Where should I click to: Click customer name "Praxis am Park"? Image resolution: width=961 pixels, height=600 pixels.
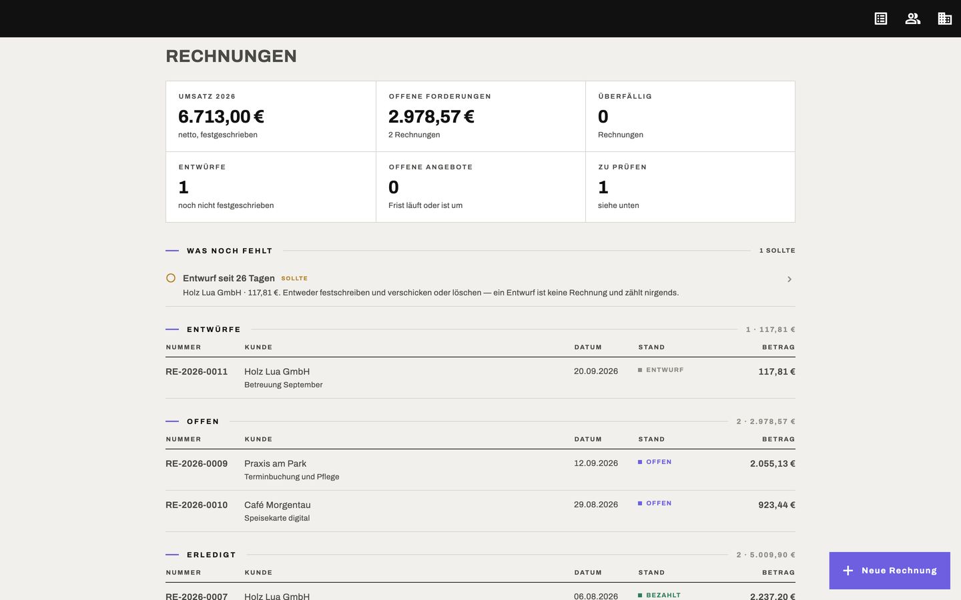click(276, 463)
